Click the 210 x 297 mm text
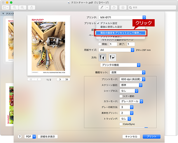 143,50
